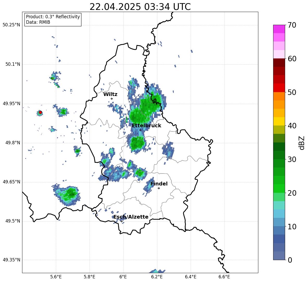Click the 49.35°N latitude tick label

[11, 260]
